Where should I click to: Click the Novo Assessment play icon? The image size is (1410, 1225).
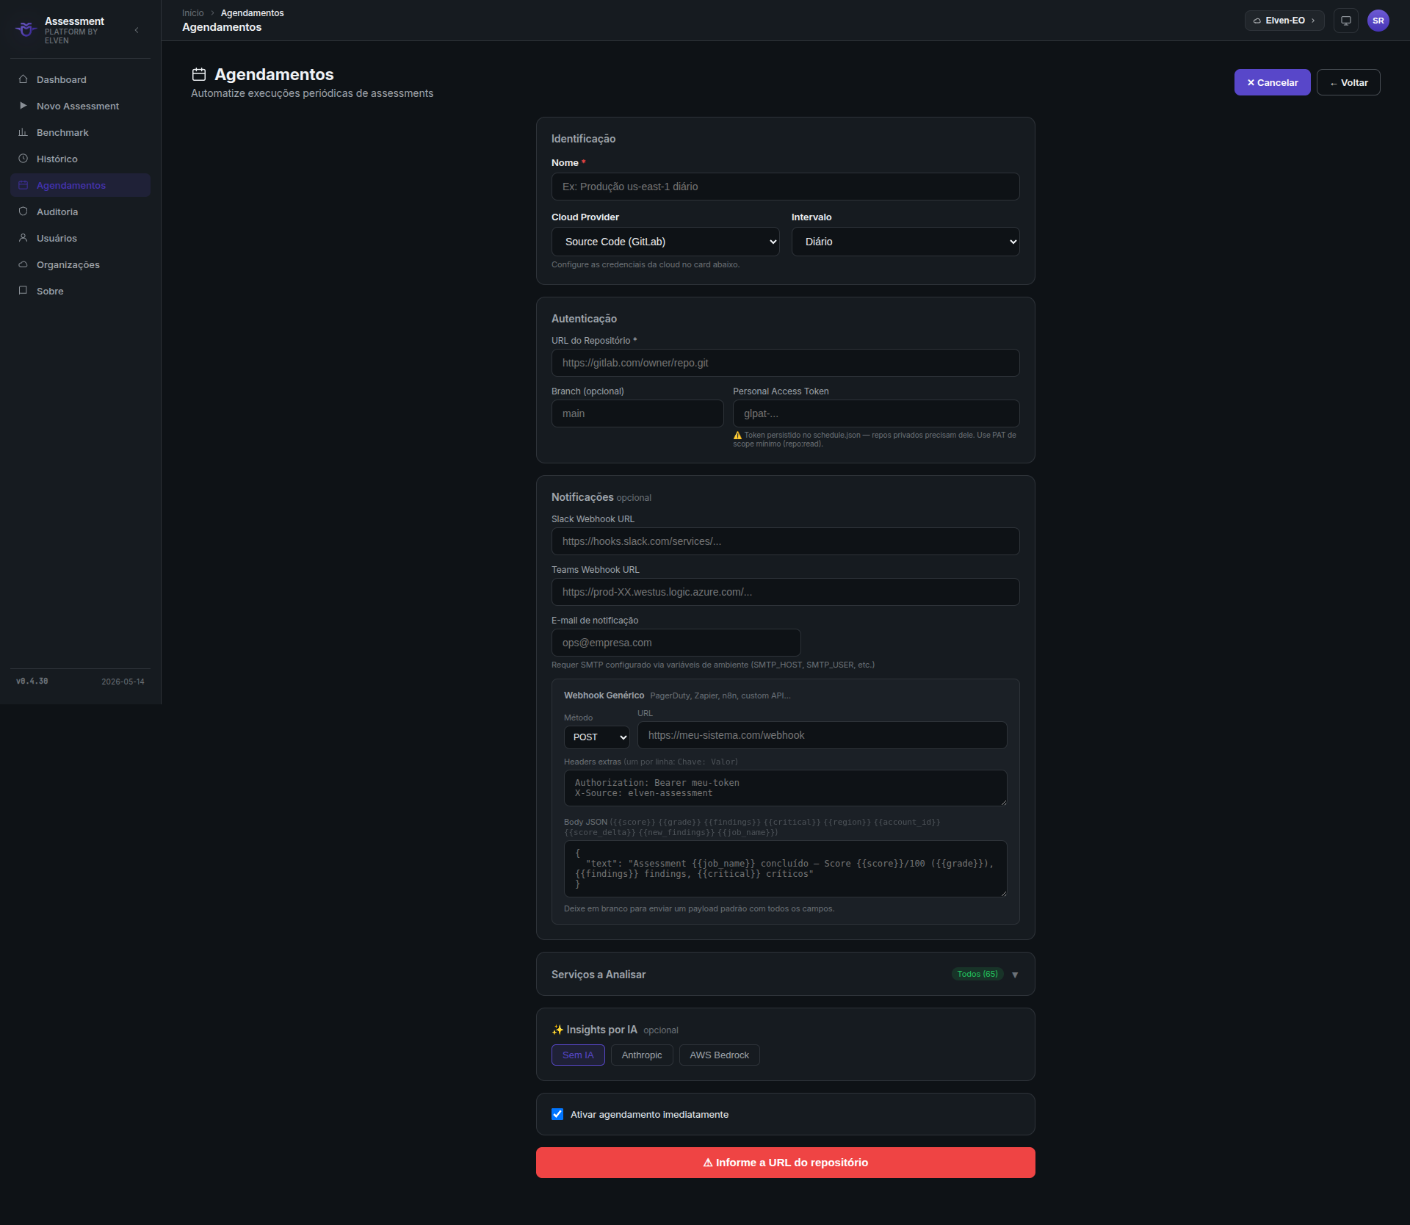(23, 106)
